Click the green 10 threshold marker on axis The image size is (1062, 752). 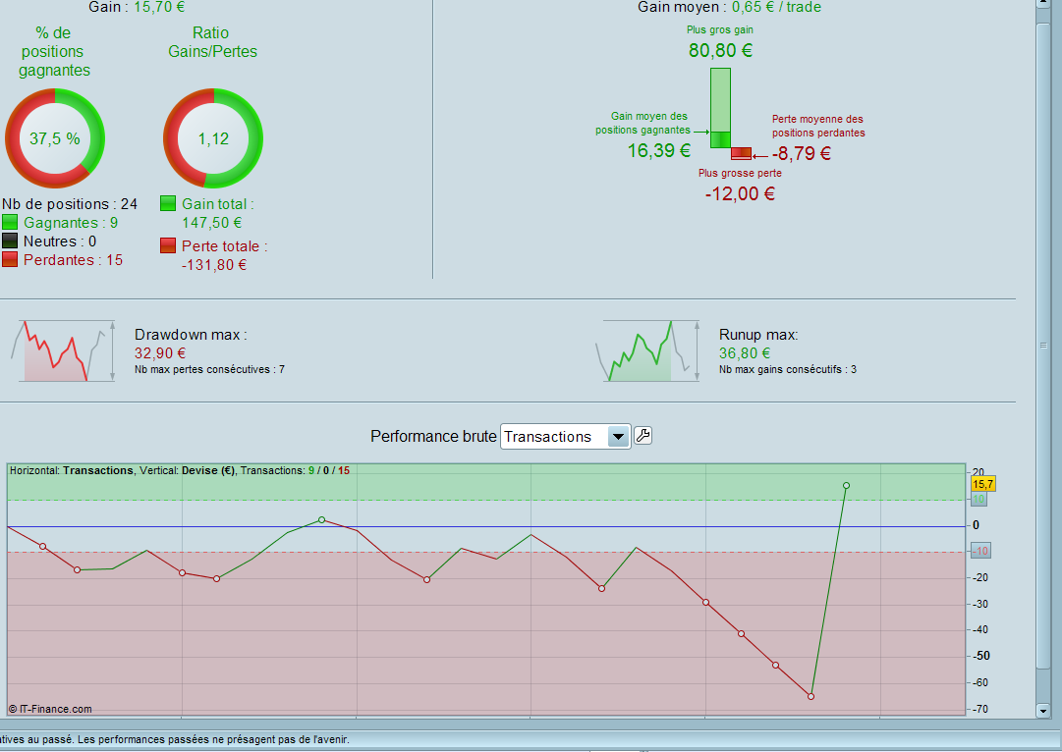[x=978, y=500]
